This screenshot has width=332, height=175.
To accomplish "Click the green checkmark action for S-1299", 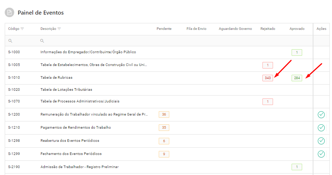I will coord(321,154).
